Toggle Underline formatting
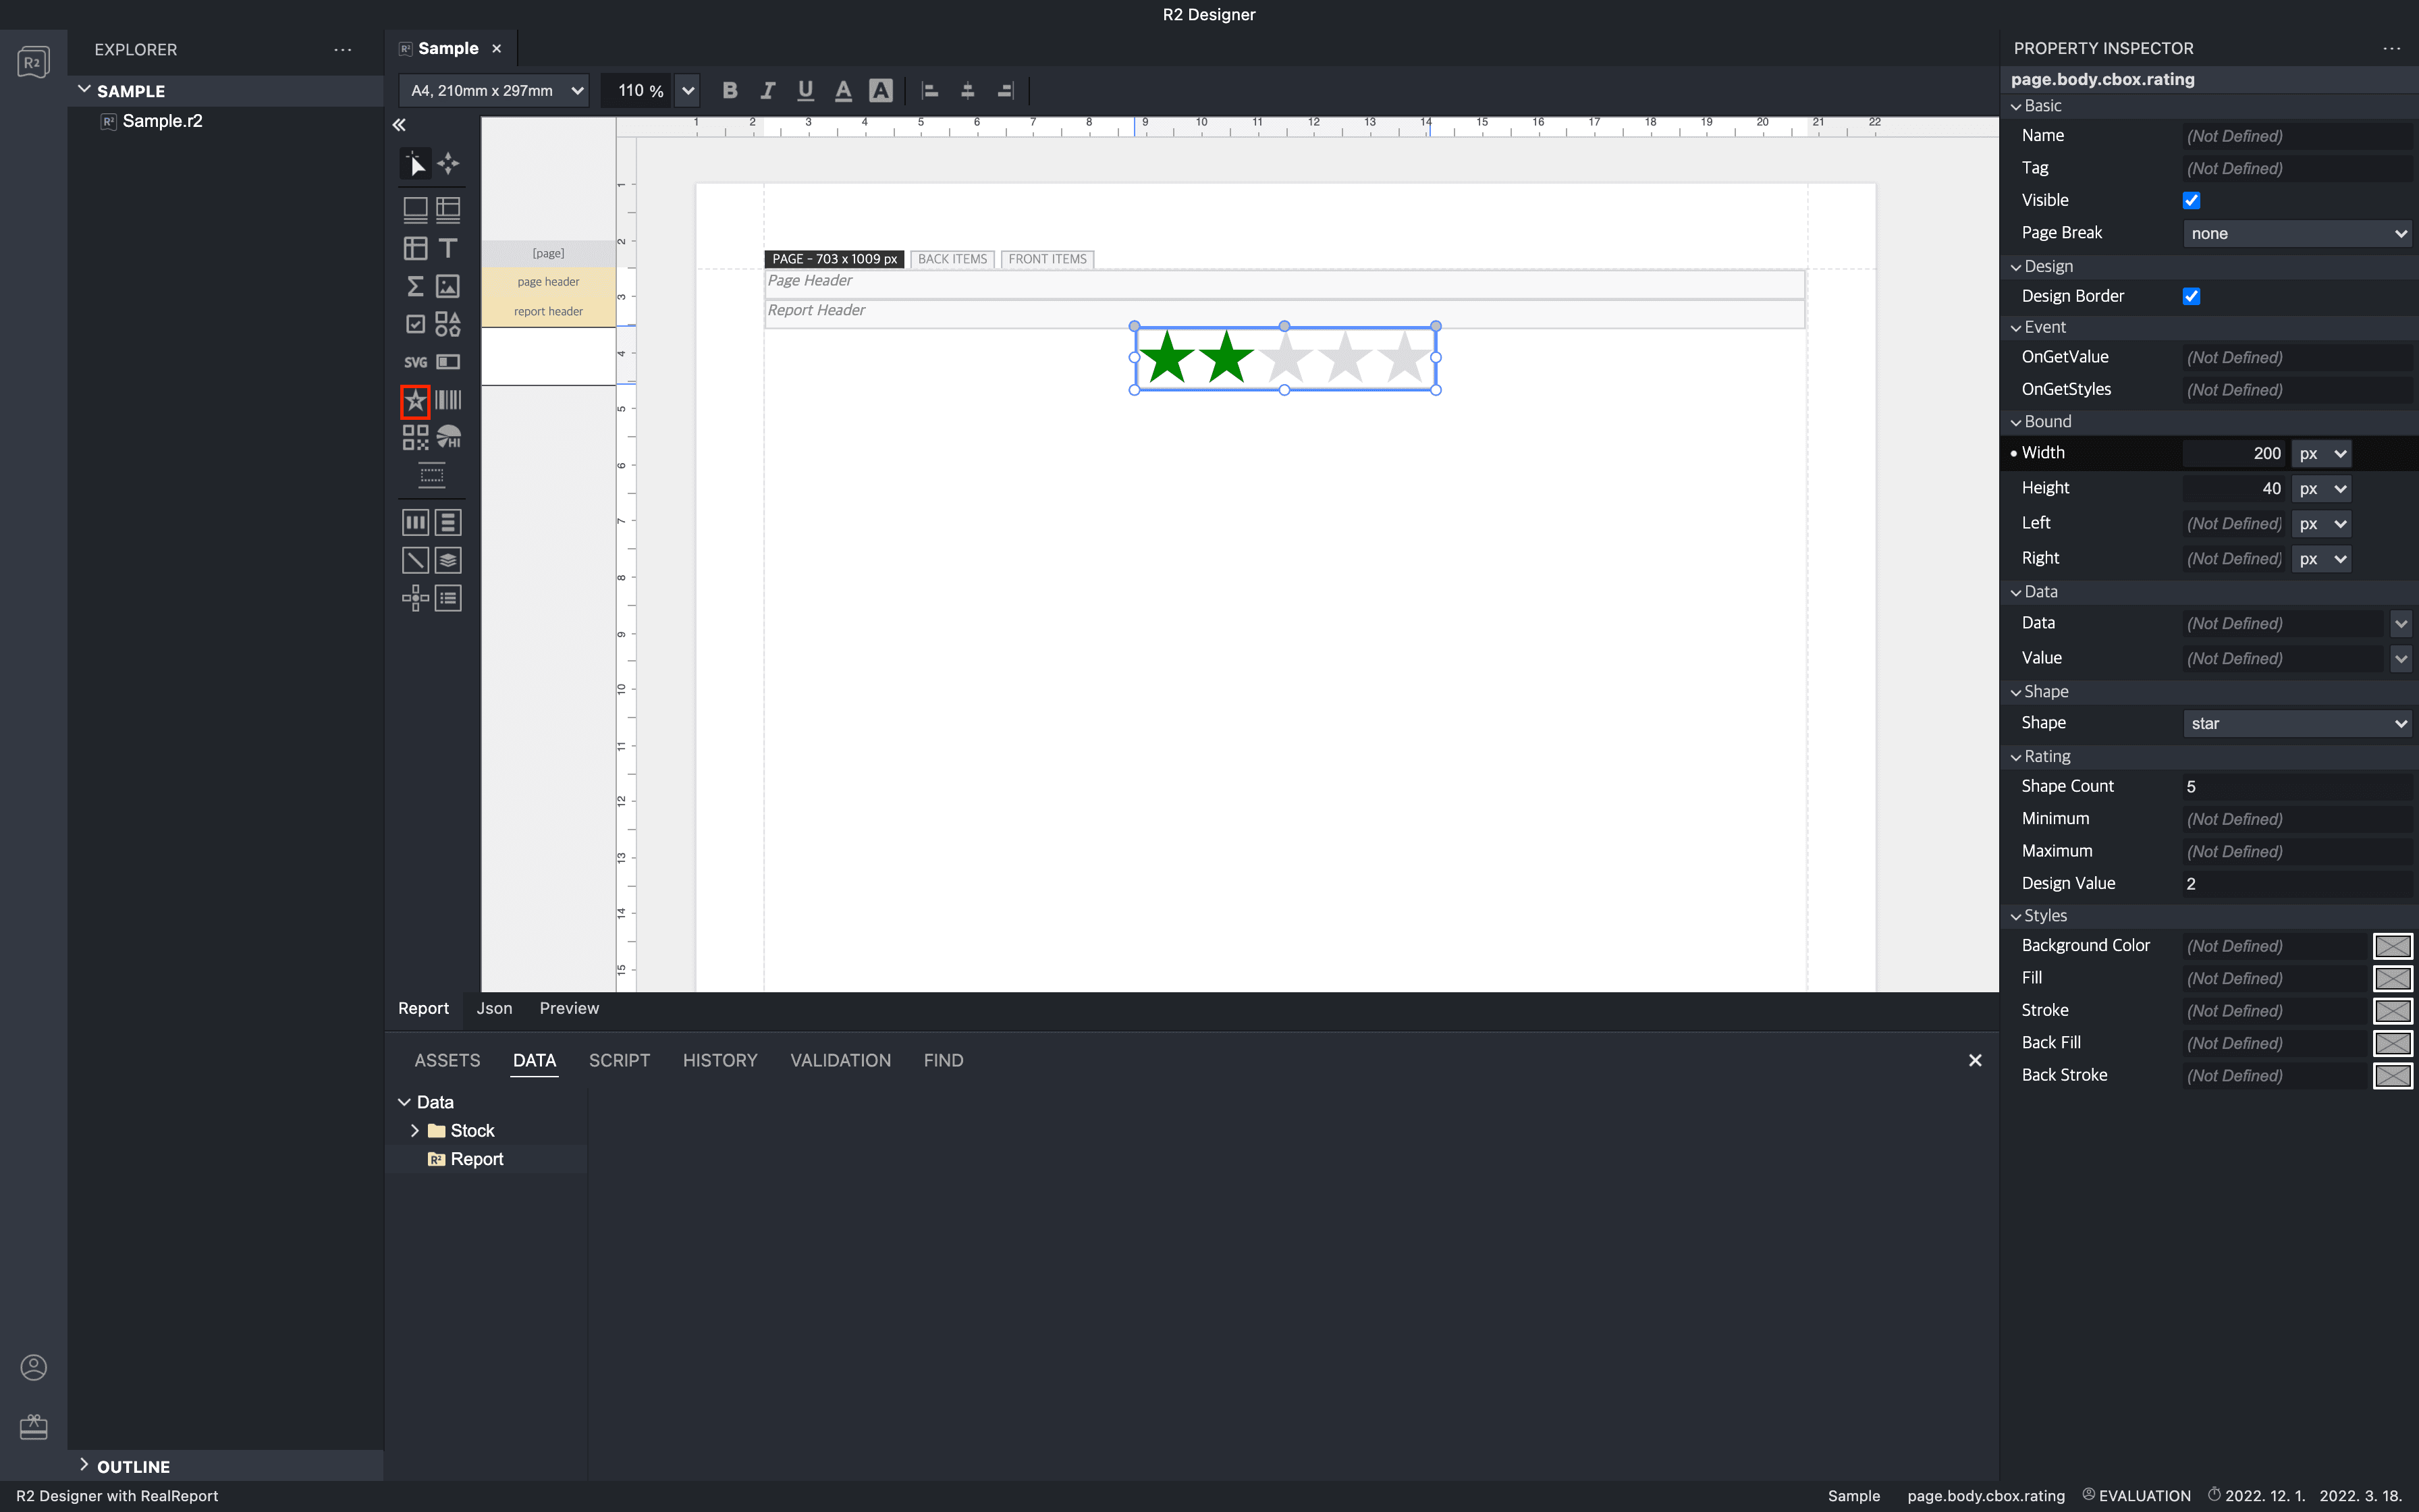 click(x=806, y=91)
